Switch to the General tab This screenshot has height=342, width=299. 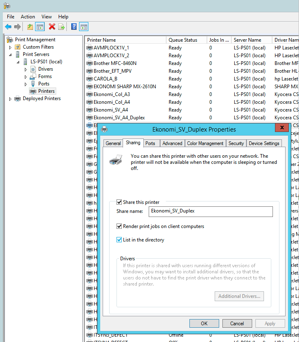click(113, 143)
